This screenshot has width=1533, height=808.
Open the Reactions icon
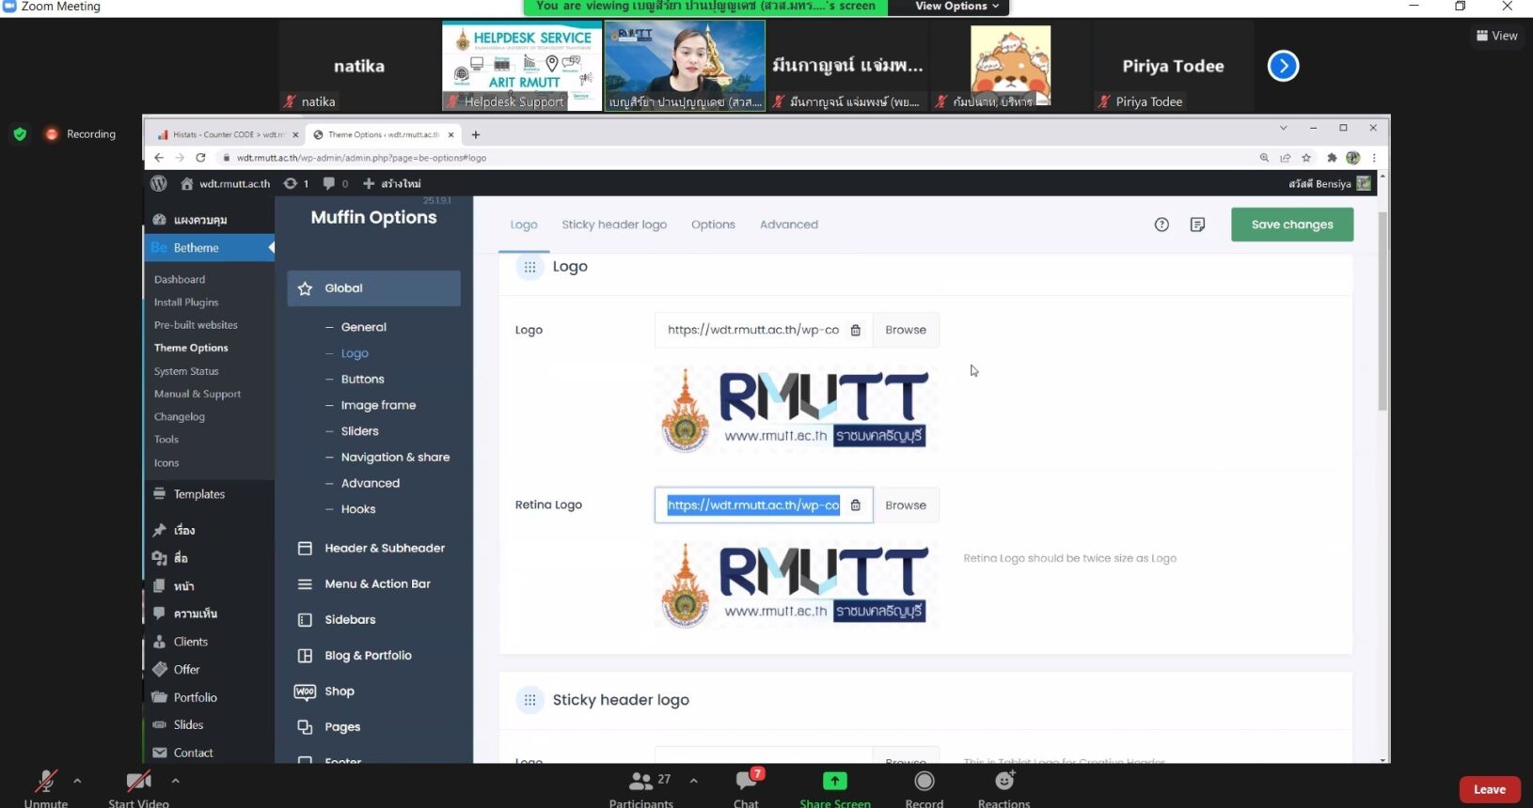pos(1004,781)
